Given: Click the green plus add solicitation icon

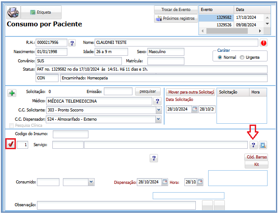Looking at the screenshot, I should coord(12,93).
